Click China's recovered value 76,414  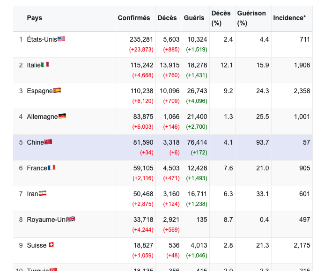197,142
